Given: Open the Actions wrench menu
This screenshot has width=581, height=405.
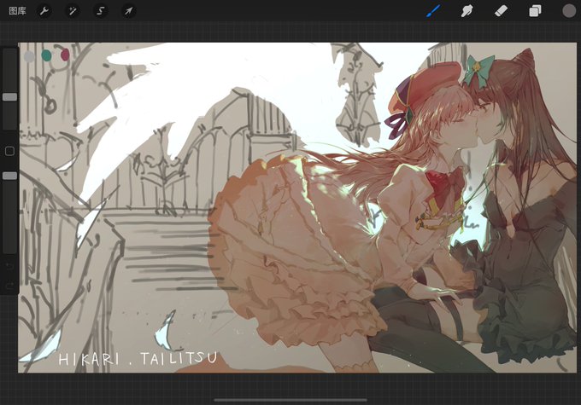Looking at the screenshot, I should click(44, 11).
